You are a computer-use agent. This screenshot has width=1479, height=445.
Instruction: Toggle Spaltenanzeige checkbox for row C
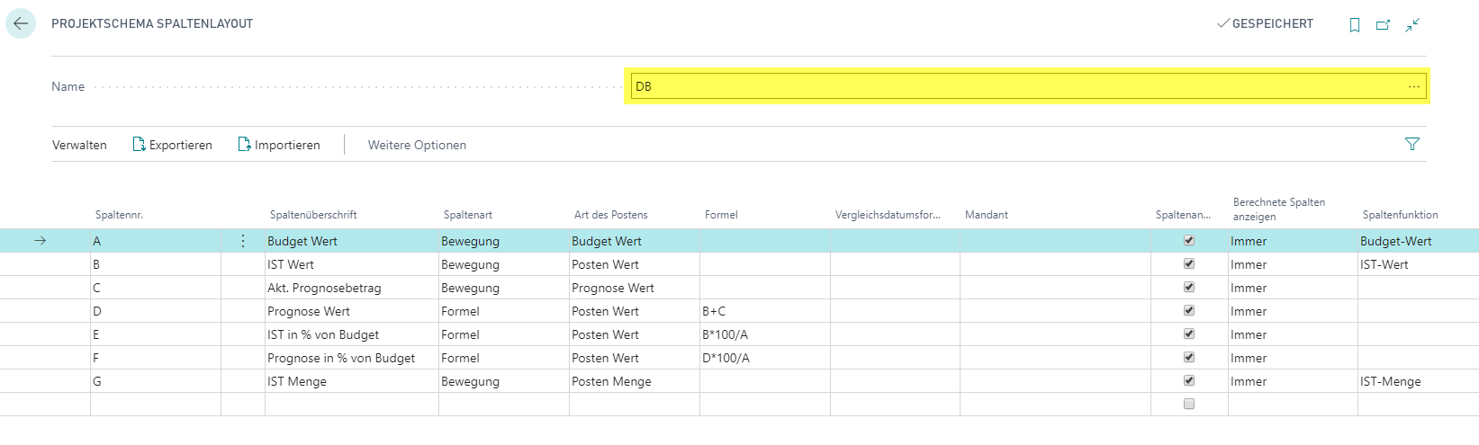[x=1189, y=288]
